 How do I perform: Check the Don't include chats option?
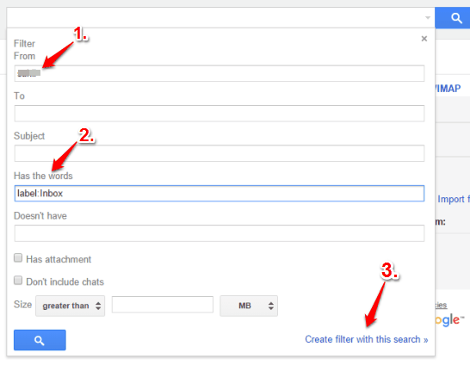(18, 281)
